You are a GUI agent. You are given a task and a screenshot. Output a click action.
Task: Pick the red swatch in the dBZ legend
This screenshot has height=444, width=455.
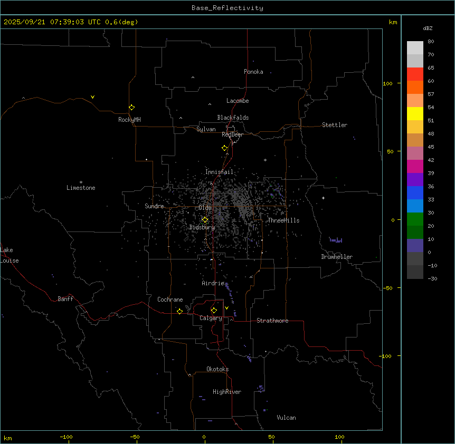(x=415, y=74)
